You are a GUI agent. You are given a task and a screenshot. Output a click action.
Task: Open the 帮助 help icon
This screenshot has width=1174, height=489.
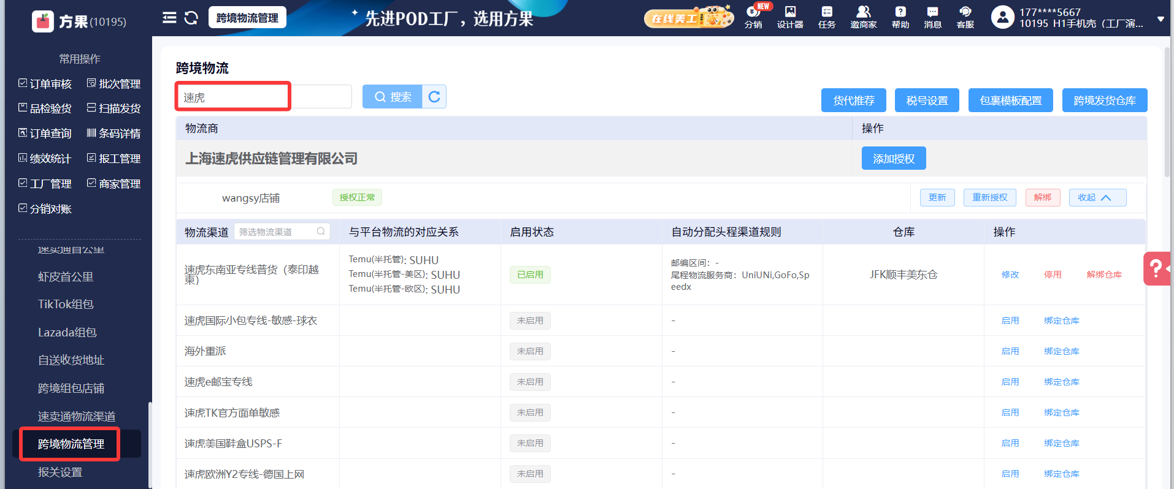click(900, 17)
